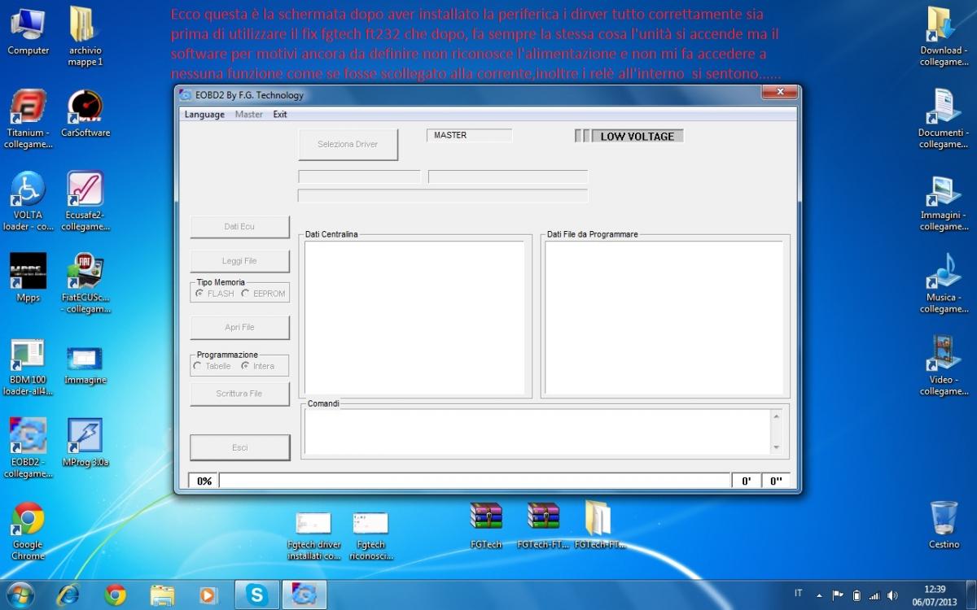Open the archivio mappe 1 folder
977x610 pixels.
tap(85, 36)
